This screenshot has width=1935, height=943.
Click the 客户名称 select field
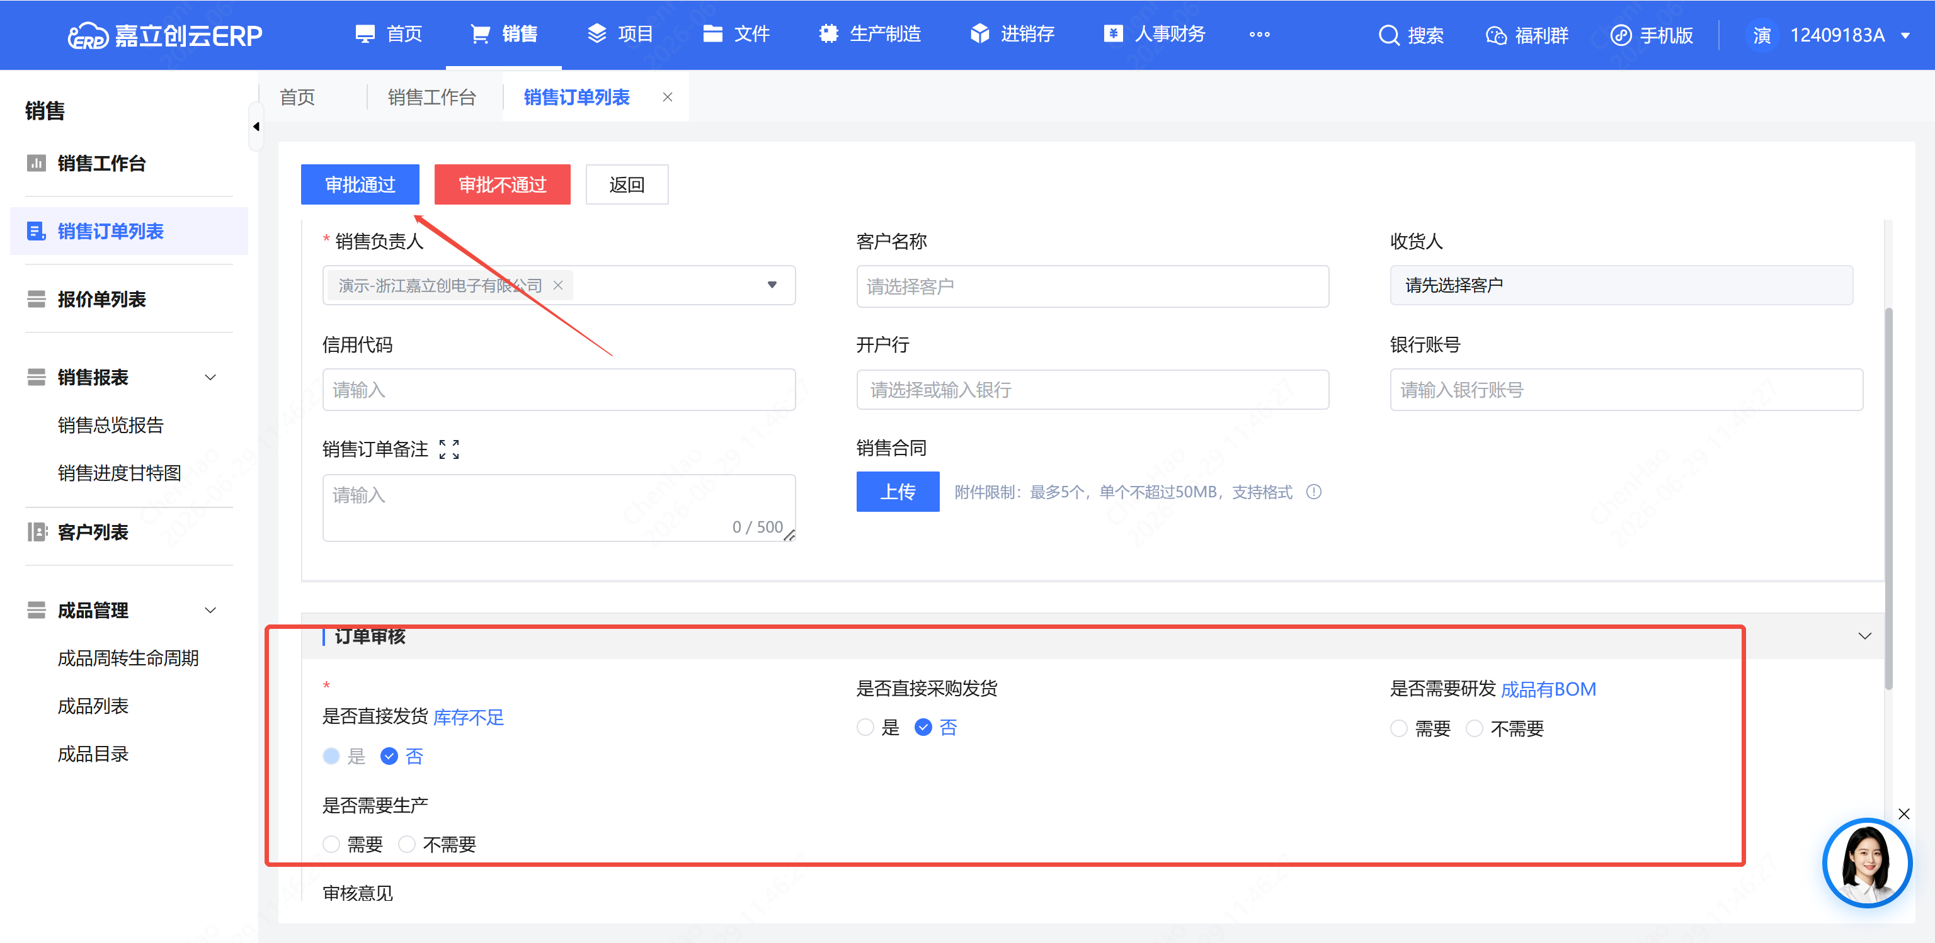(x=1092, y=286)
